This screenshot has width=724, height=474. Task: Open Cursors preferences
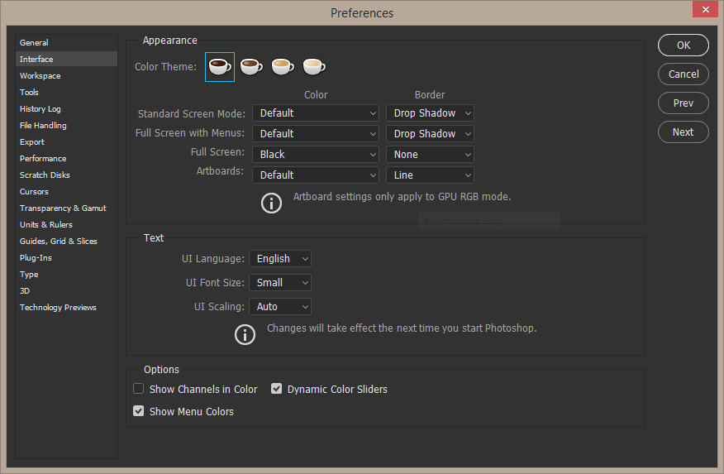(66, 192)
